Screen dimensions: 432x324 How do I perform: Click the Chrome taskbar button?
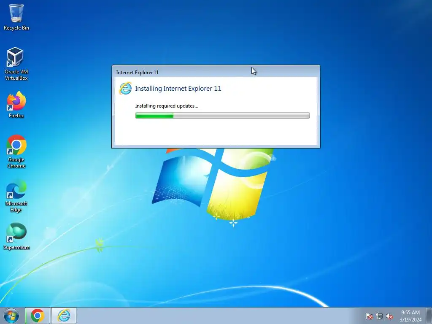pos(38,316)
